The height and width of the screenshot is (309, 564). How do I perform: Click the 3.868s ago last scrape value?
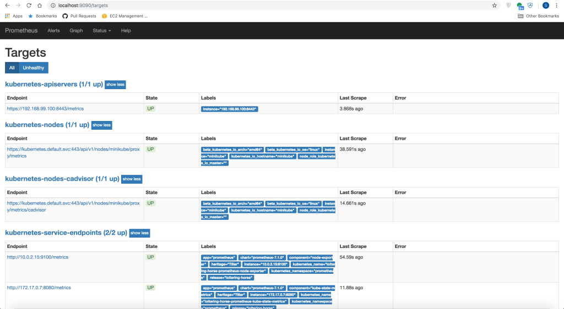[351, 109]
